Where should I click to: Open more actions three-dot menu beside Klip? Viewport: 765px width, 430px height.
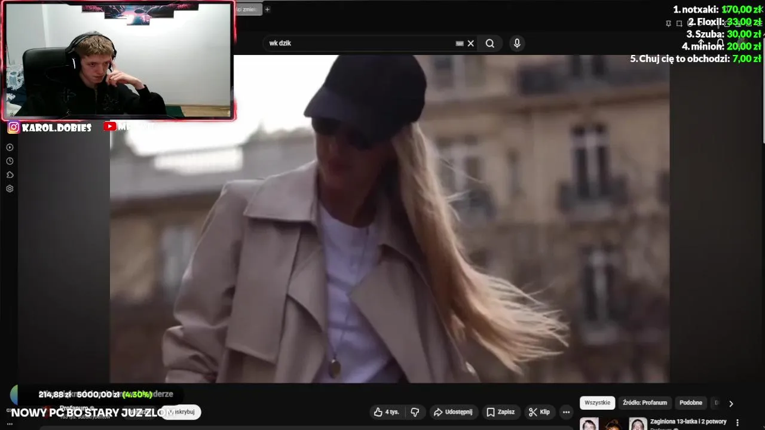coord(566,412)
